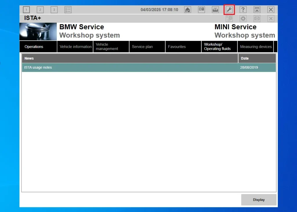This screenshot has height=212, width=297.
Task: Select session slot 3 icon
Action: pyautogui.click(x=54, y=10)
